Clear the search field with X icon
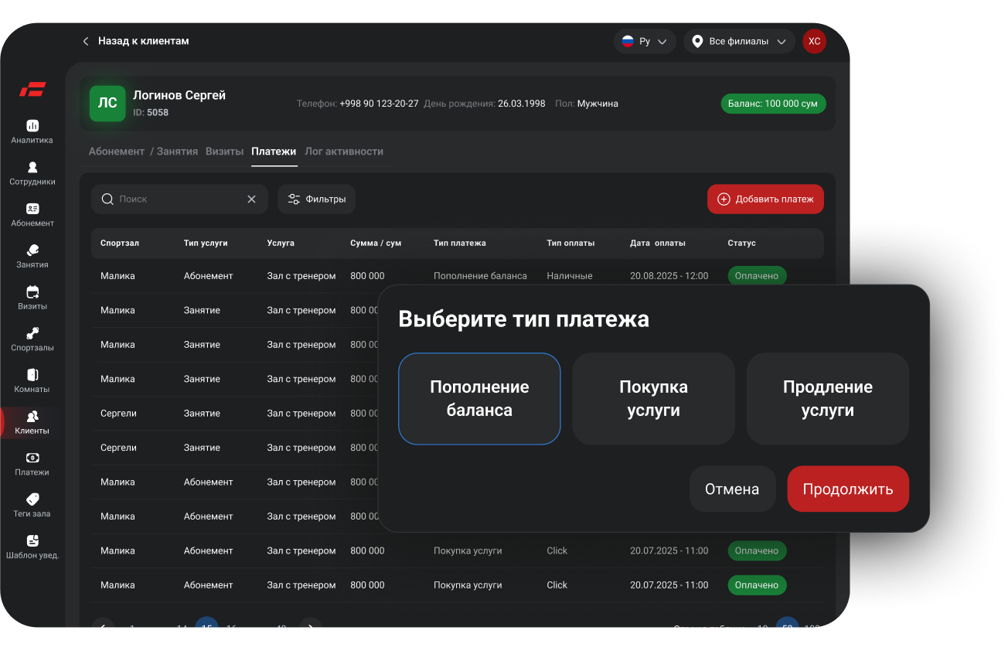Screen dimensions: 1008x651 (x=251, y=199)
